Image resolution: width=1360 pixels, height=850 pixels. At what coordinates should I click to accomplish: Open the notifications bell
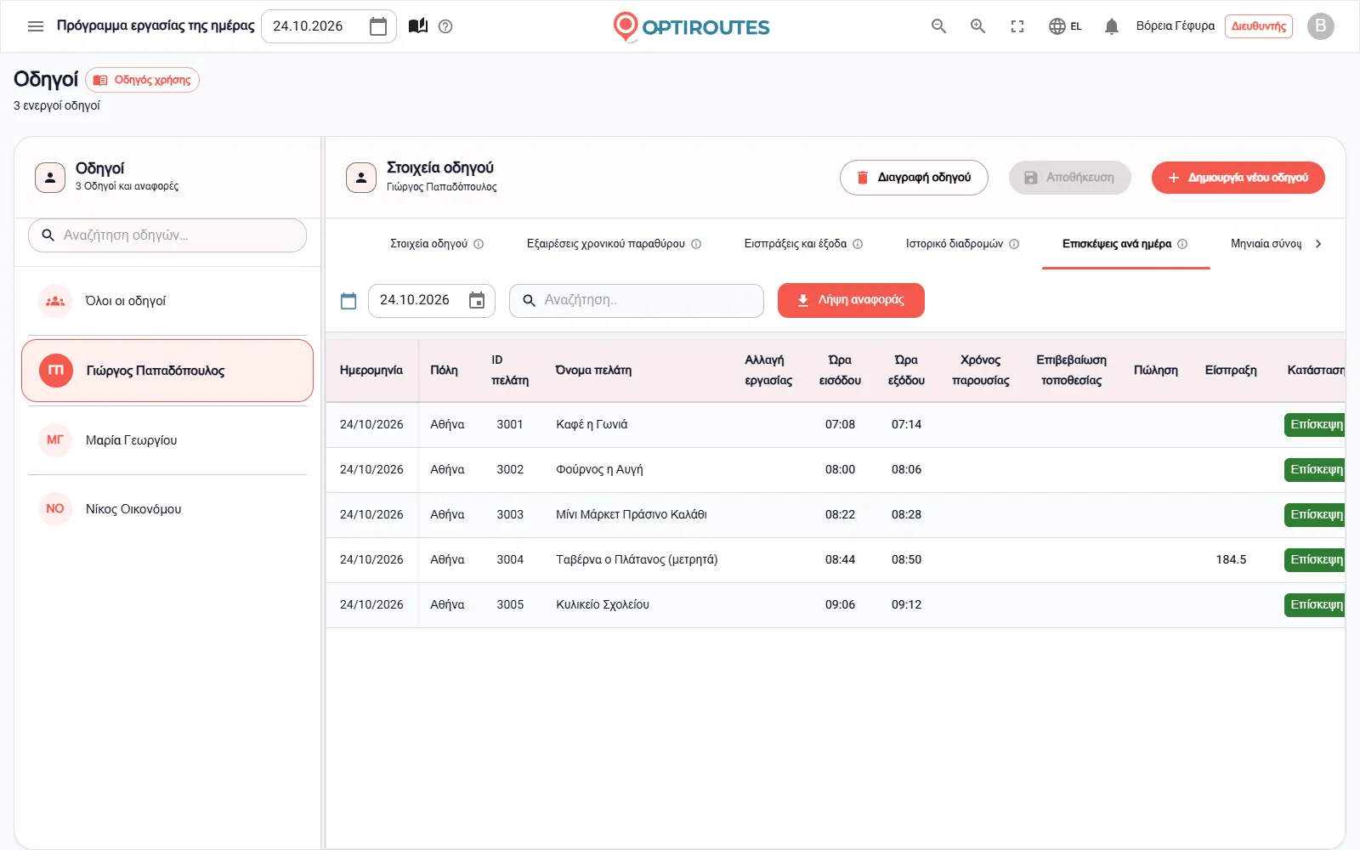pyautogui.click(x=1111, y=26)
